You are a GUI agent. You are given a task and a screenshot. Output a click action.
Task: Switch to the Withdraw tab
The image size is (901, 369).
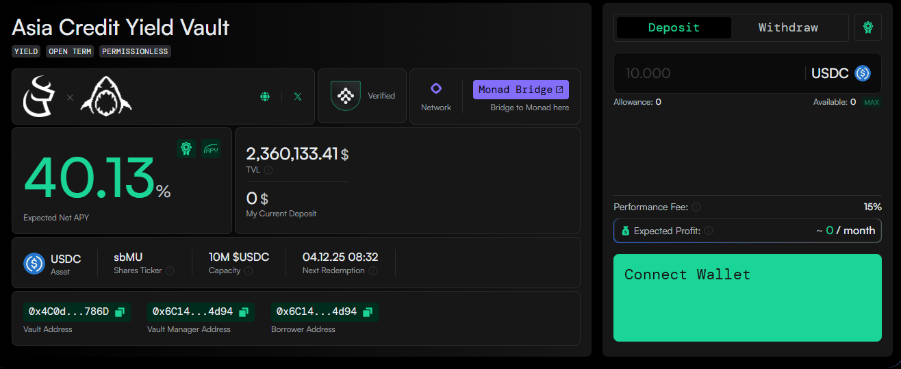[x=788, y=28]
